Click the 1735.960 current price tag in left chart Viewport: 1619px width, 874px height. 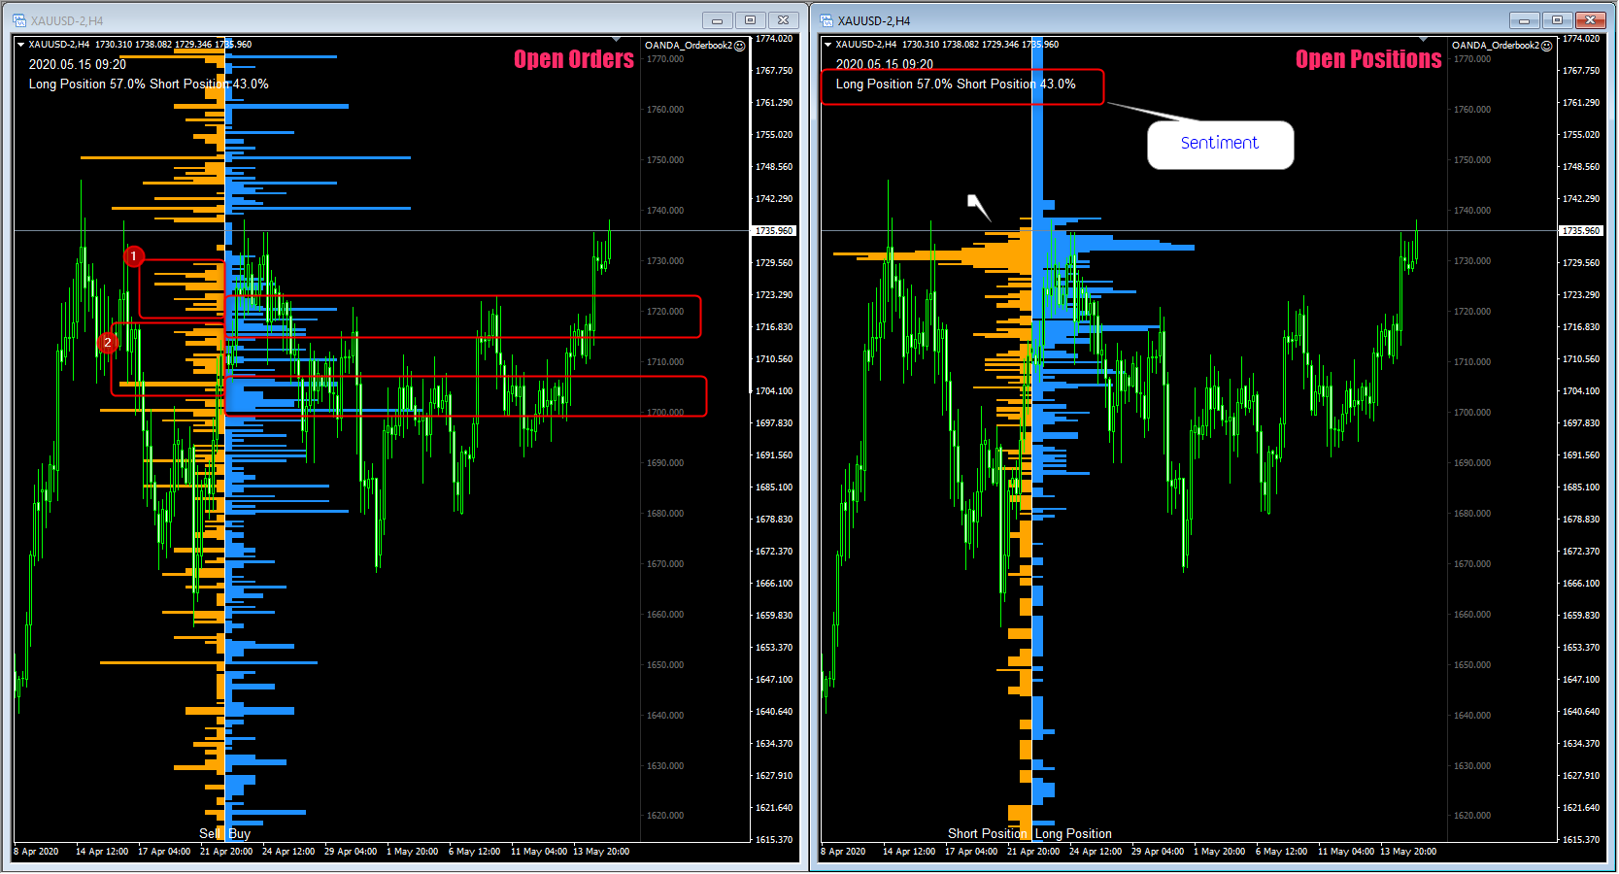[774, 231]
